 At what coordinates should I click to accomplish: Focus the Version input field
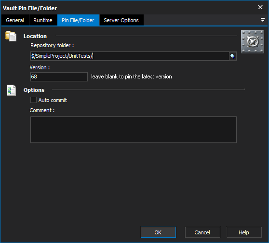coord(59,77)
